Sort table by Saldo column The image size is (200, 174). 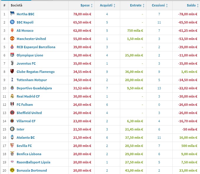click(x=192, y=5)
